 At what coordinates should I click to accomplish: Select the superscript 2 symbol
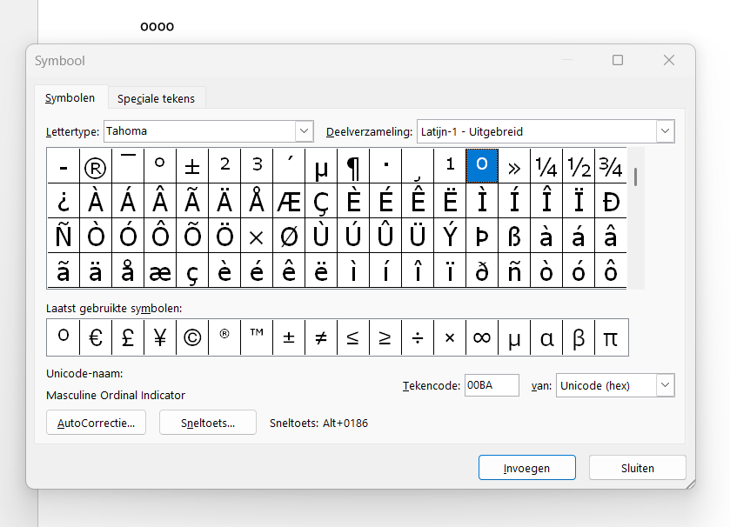(224, 166)
